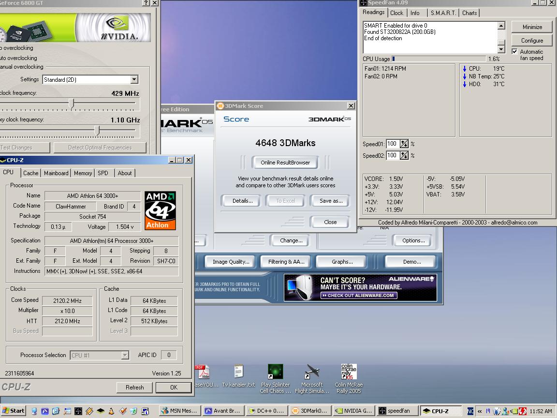Click SpeedFan Minimize text button
This screenshot has width=557, height=418.
532,27
